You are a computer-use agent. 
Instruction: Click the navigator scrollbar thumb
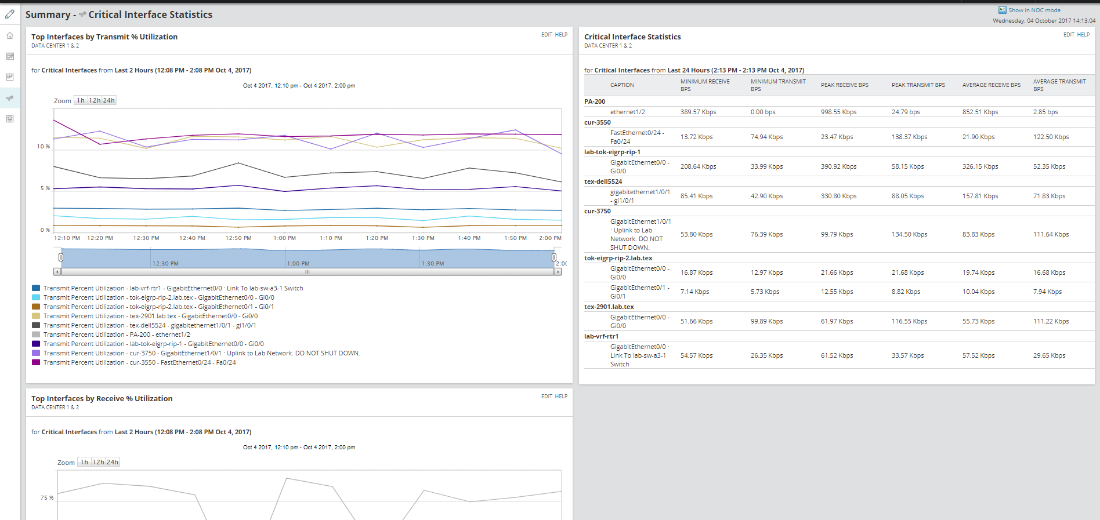pos(307,271)
